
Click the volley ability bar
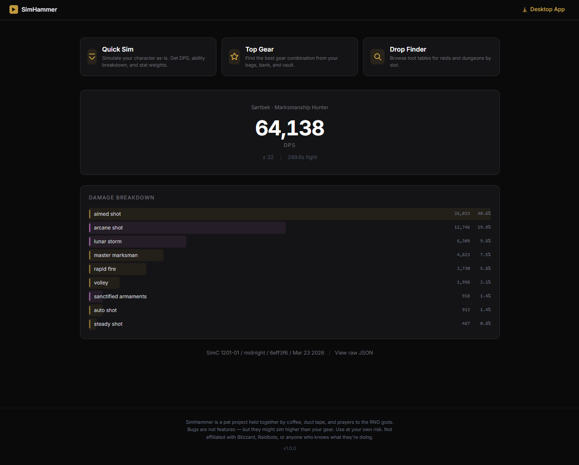coord(104,283)
